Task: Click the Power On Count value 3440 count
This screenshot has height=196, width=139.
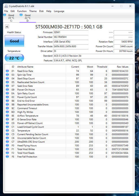Action: (x=123, y=46)
